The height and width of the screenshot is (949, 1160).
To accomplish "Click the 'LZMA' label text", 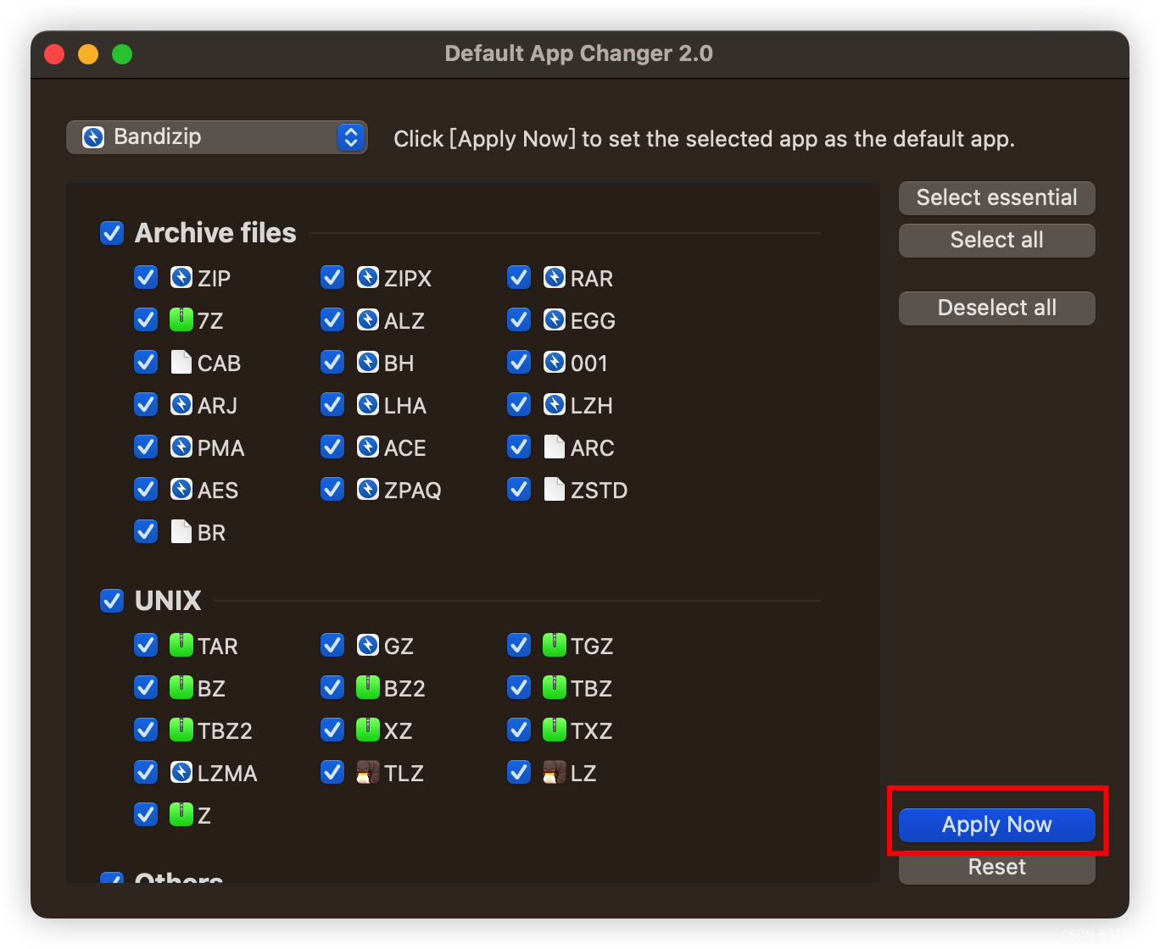I will coord(227,774).
